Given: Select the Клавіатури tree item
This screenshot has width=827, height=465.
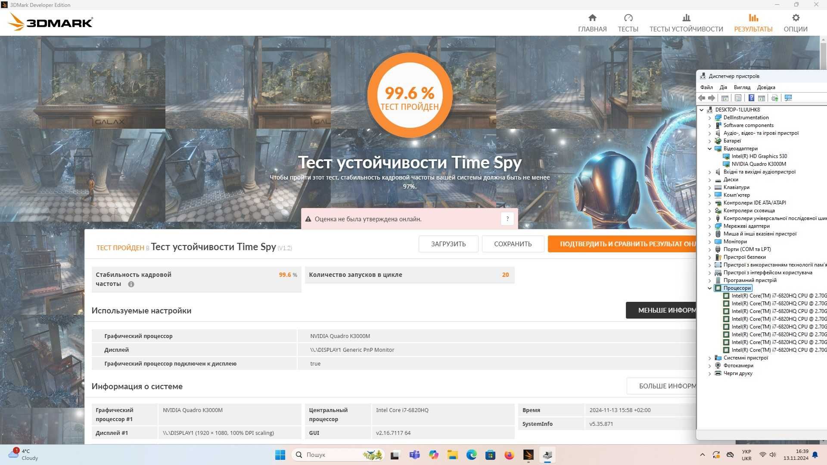Looking at the screenshot, I should pos(736,187).
